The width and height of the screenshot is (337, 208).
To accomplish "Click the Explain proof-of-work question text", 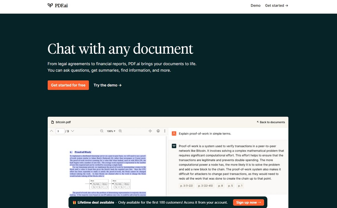I will click(205, 134).
